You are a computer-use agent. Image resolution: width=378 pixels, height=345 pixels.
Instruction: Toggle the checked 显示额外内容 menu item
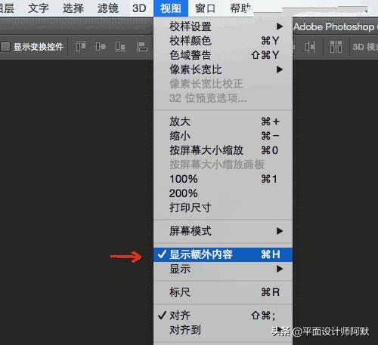223,254
